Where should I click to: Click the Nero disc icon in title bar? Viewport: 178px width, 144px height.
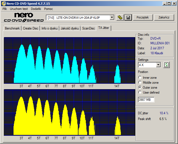point(4,4)
